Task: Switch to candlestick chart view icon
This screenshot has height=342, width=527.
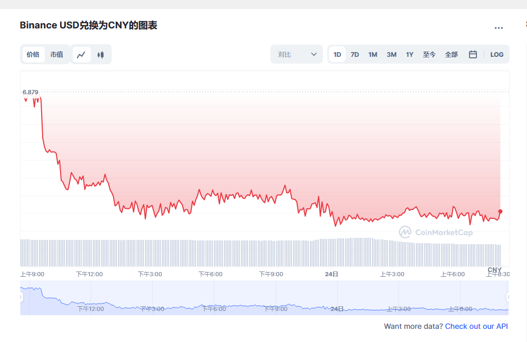Action: (101, 55)
